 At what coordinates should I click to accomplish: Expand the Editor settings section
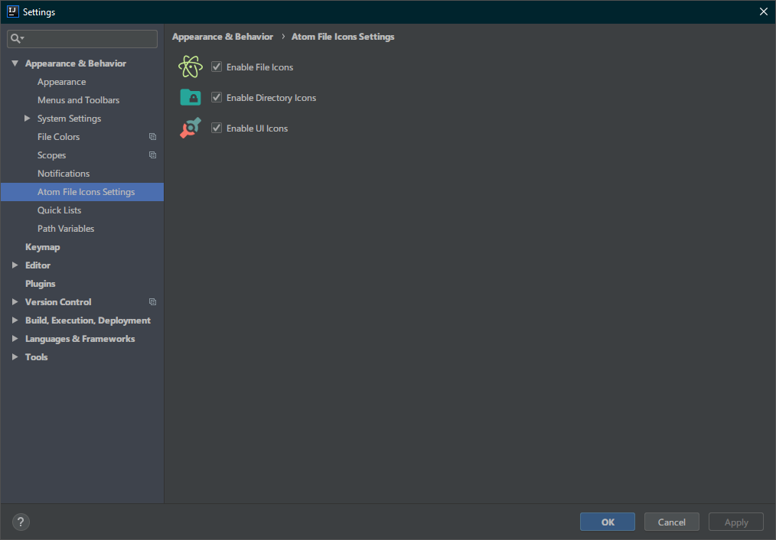coord(15,265)
